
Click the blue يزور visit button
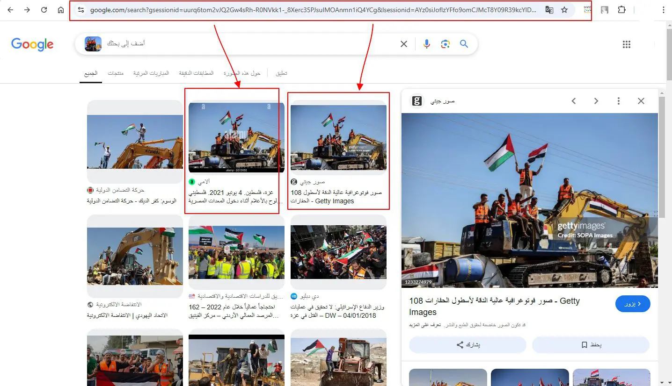pyautogui.click(x=633, y=304)
